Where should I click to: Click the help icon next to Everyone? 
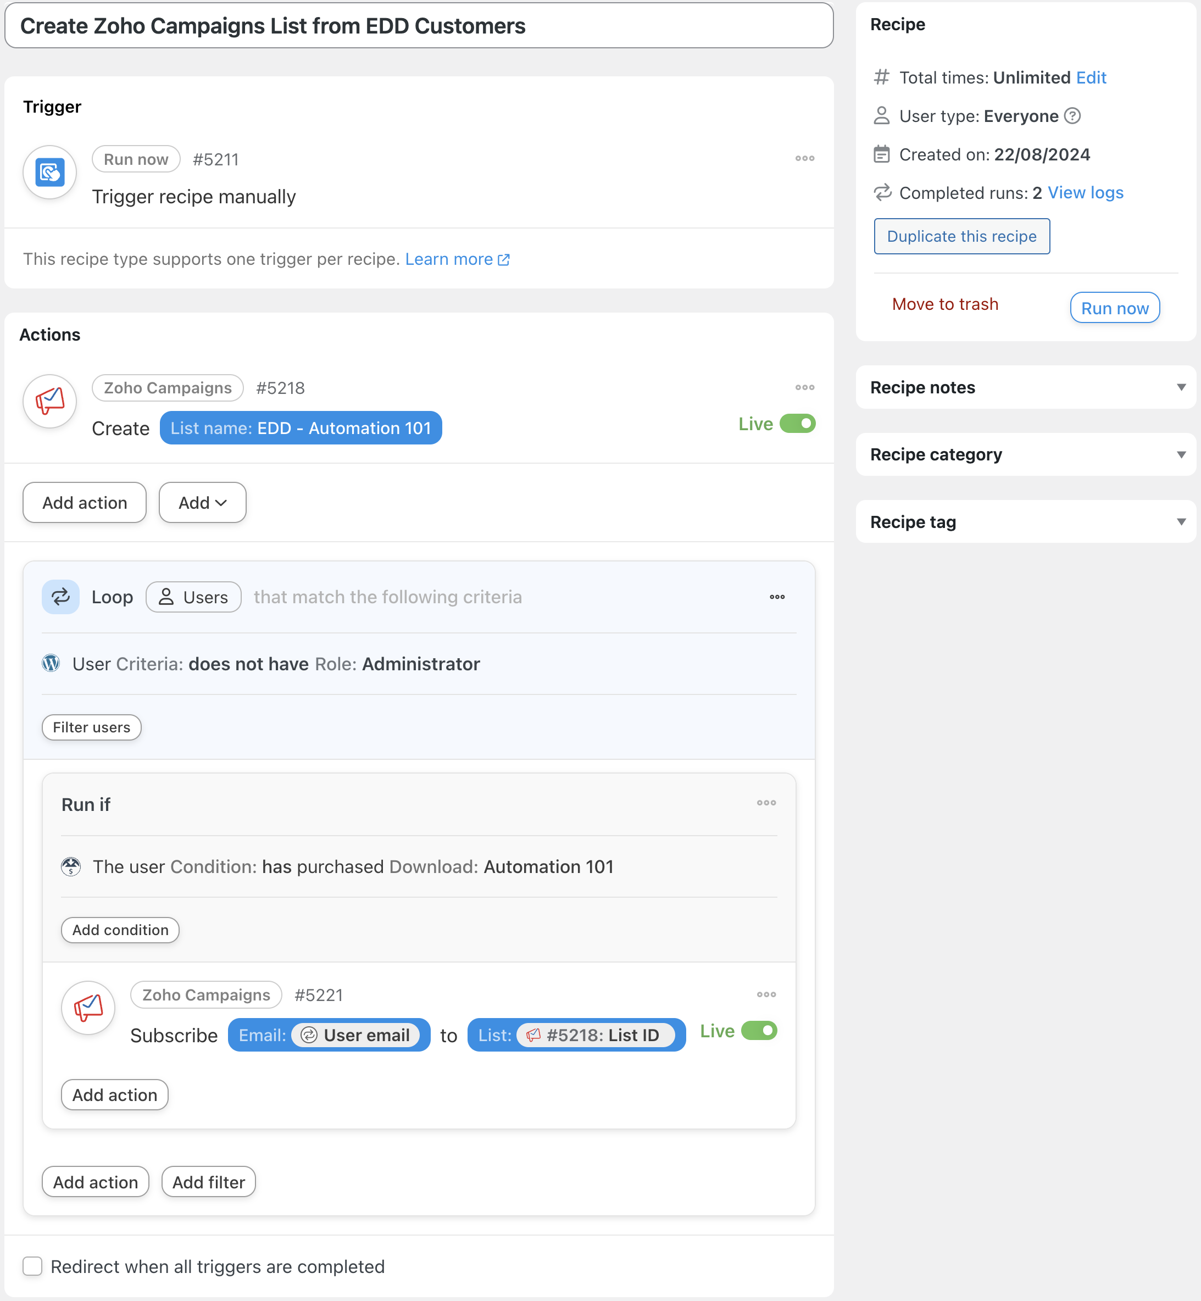tap(1072, 116)
